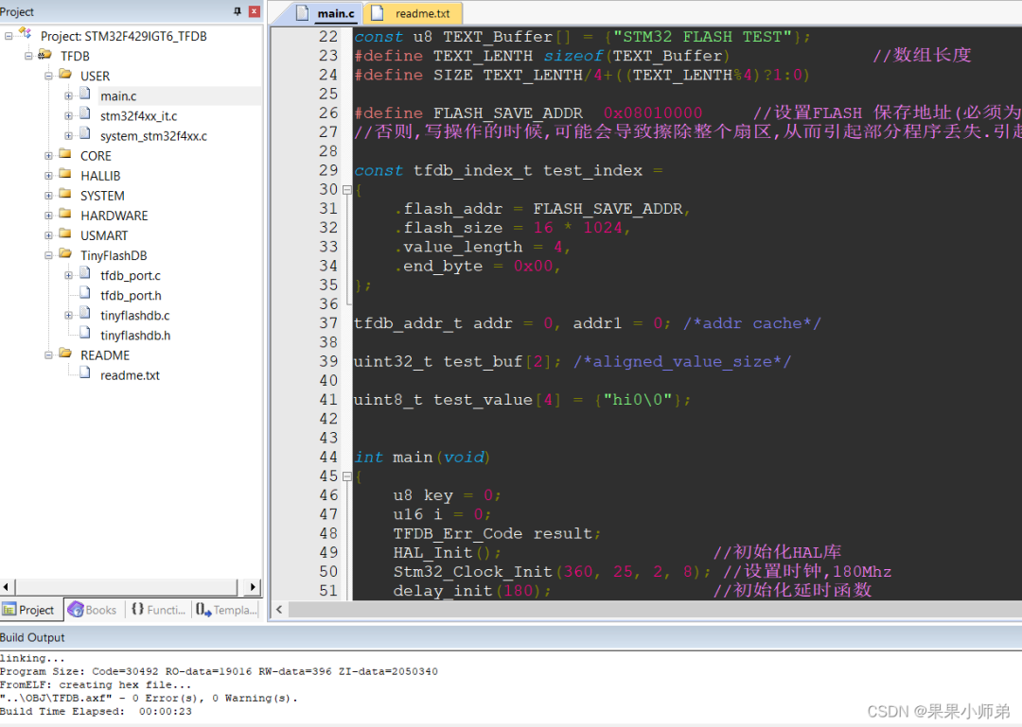
Task: Collapse code fold at line 30
Action: click(346, 190)
